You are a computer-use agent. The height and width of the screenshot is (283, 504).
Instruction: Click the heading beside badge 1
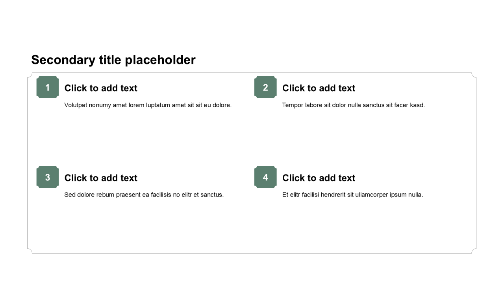click(101, 88)
